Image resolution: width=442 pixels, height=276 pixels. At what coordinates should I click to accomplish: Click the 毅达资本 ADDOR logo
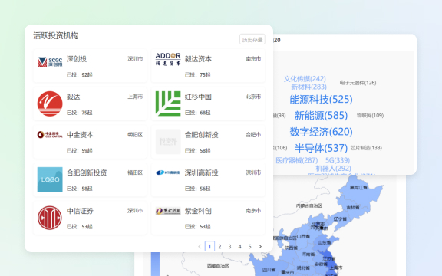168,60
